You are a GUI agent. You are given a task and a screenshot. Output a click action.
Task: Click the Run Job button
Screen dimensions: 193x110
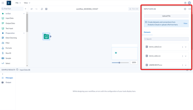134,9
